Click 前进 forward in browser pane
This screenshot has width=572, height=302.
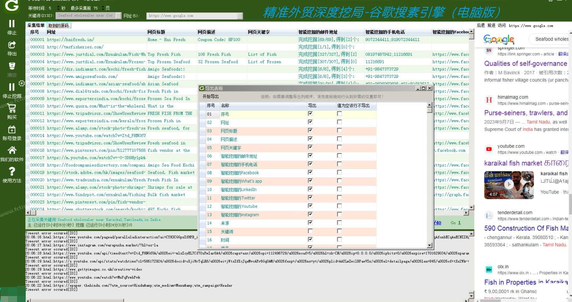pyautogui.click(x=491, y=25)
